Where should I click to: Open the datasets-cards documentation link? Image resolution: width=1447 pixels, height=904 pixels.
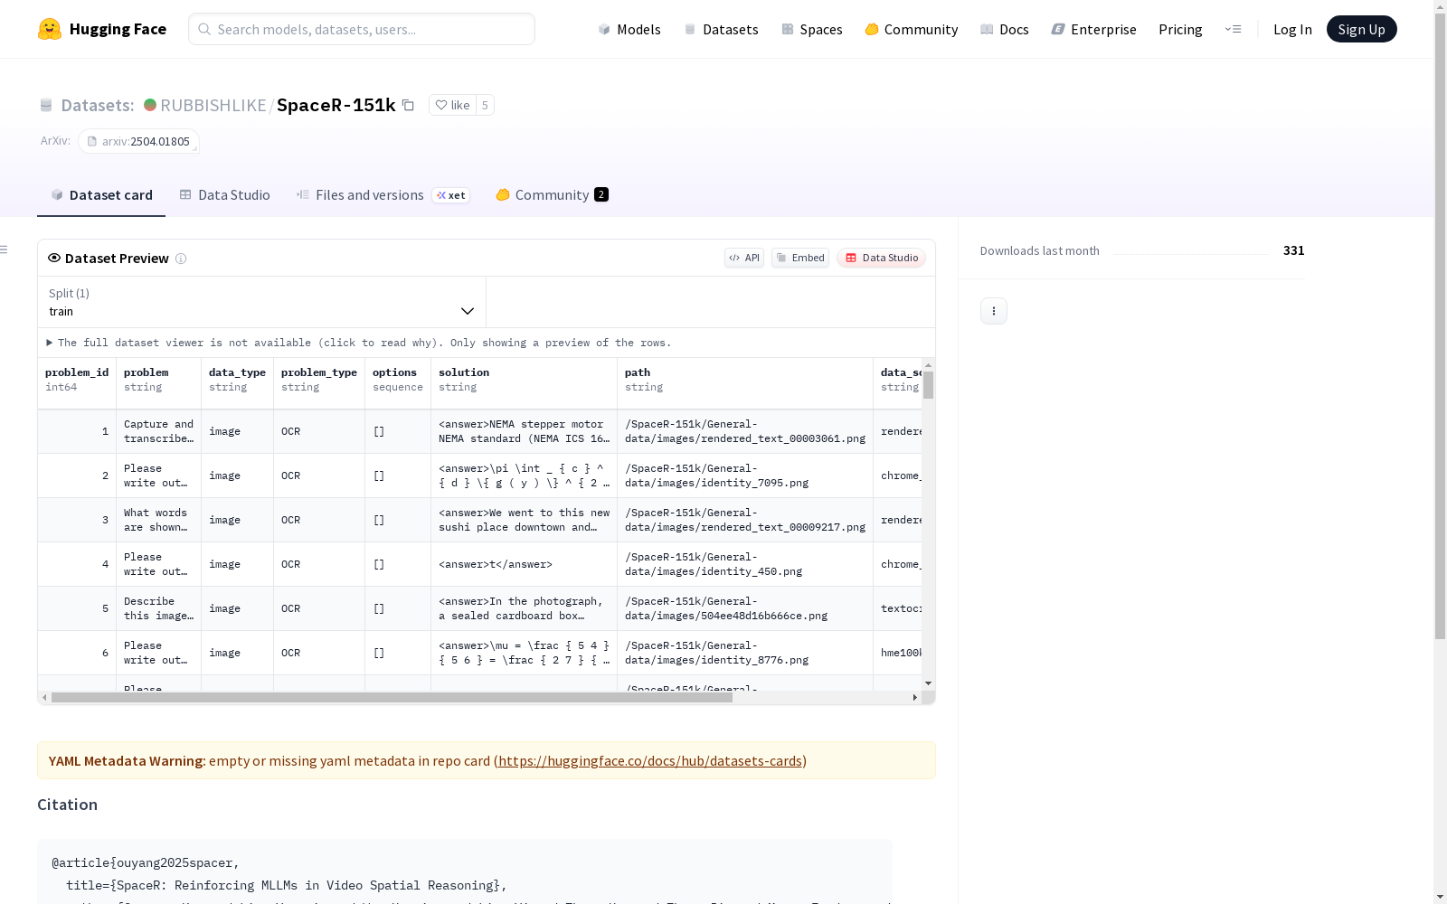[x=650, y=761]
